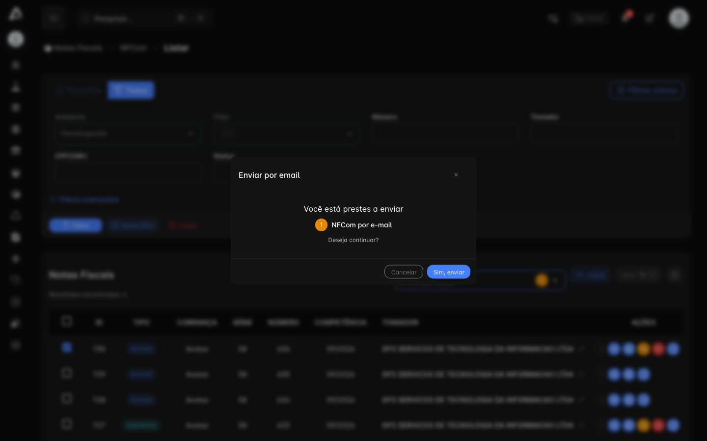Click the 'NFCom por e-mail' text
The height and width of the screenshot is (441, 707).
(361, 225)
